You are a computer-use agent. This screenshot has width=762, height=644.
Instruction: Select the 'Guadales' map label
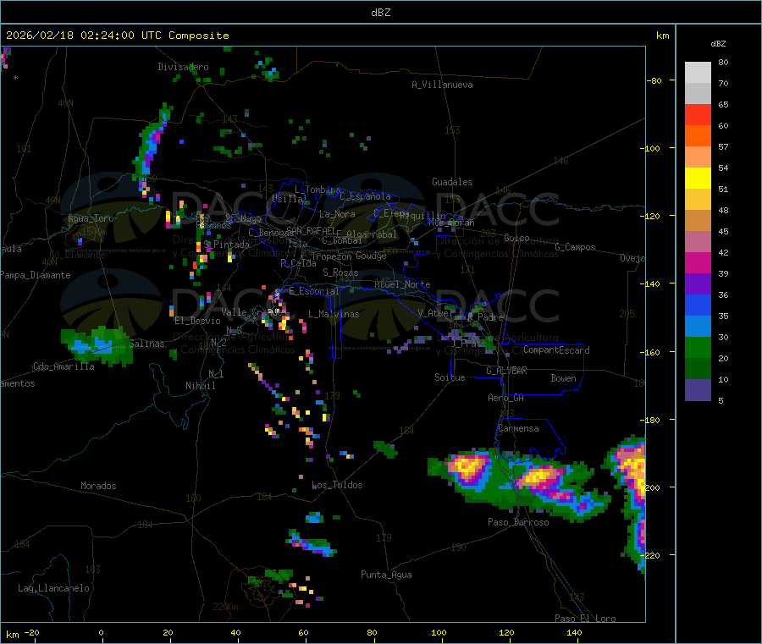[452, 182]
